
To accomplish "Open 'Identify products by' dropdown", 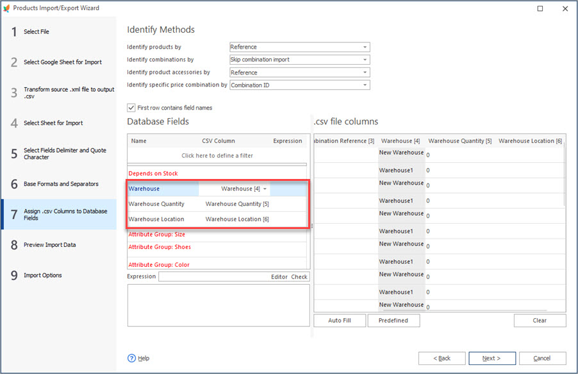I will [x=365, y=47].
